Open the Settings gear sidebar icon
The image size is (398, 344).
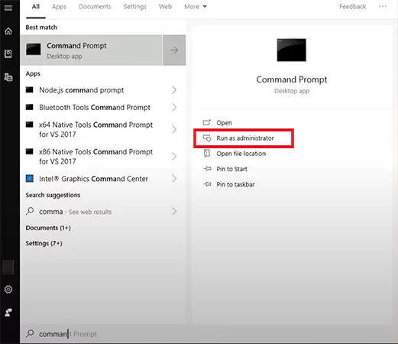pos(8,290)
